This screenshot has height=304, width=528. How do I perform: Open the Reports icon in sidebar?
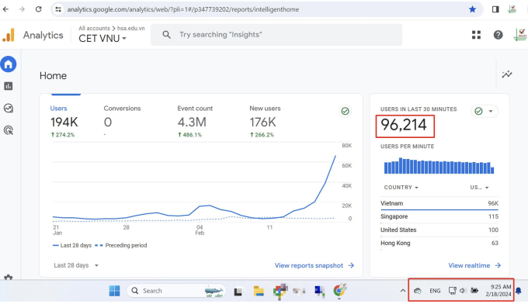coord(9,86)
